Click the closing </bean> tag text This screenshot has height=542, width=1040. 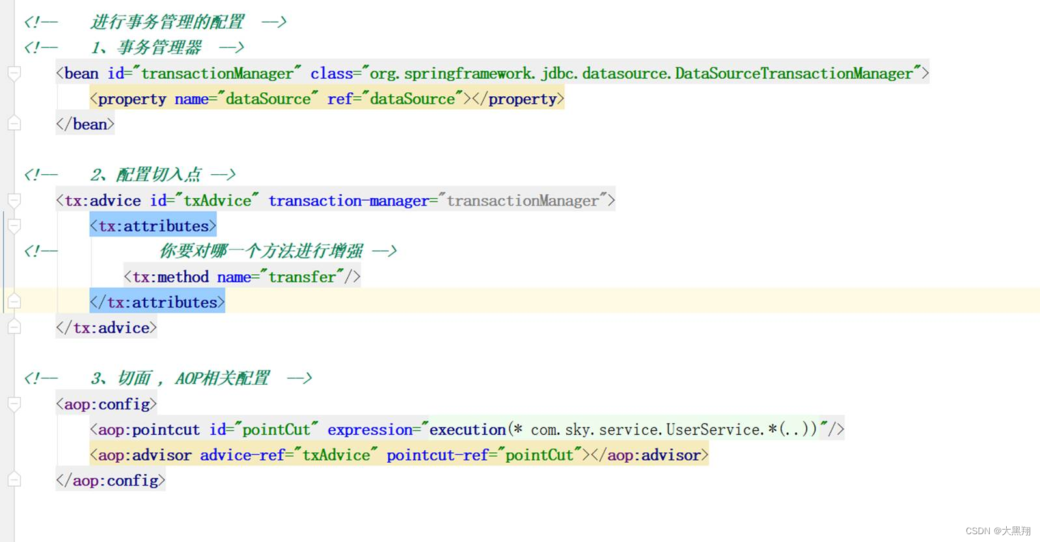point(85,124)
